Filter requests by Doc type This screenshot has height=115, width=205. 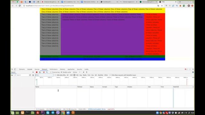93,75
